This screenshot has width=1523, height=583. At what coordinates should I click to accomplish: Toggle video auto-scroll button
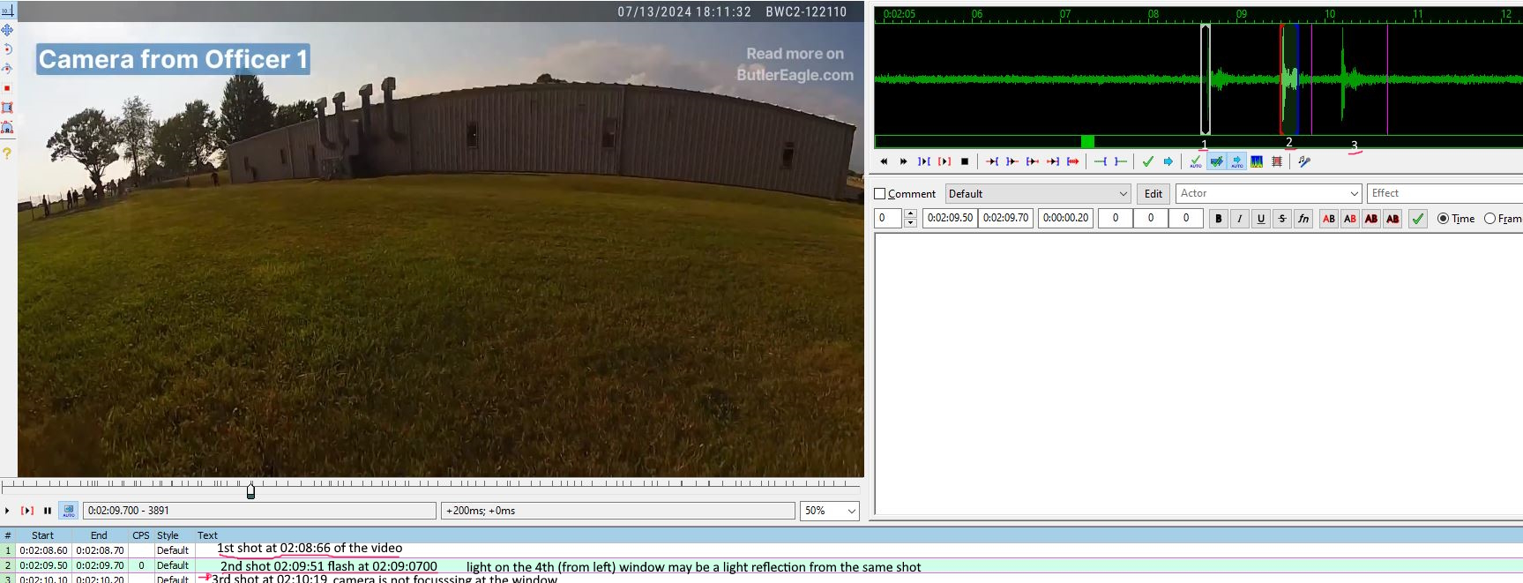pyautogui.click(x=68, y=511)
